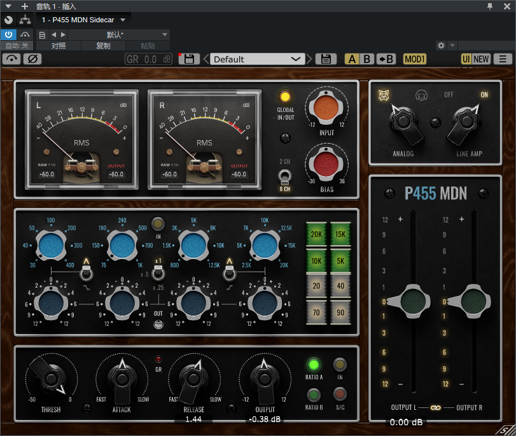Click the EQ OUT screw button

pos(158,324)
